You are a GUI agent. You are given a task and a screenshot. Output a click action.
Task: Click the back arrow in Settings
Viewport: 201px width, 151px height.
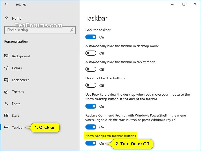pos(6,4)
